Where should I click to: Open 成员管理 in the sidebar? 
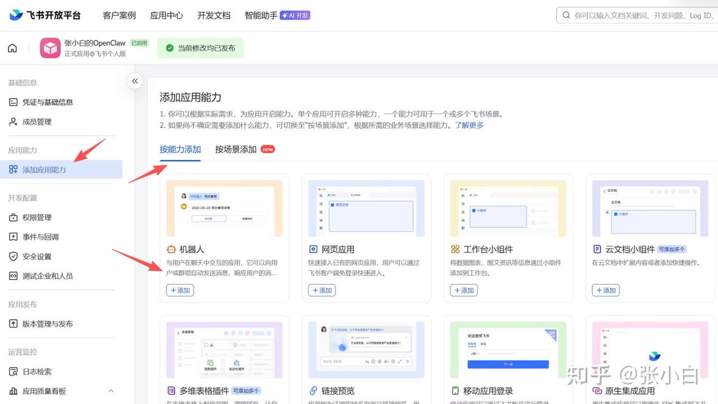click(36, 122)
